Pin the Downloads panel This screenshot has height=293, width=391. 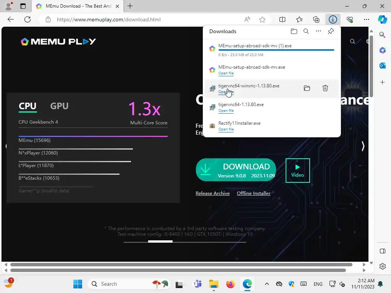[x=331, y=31]
